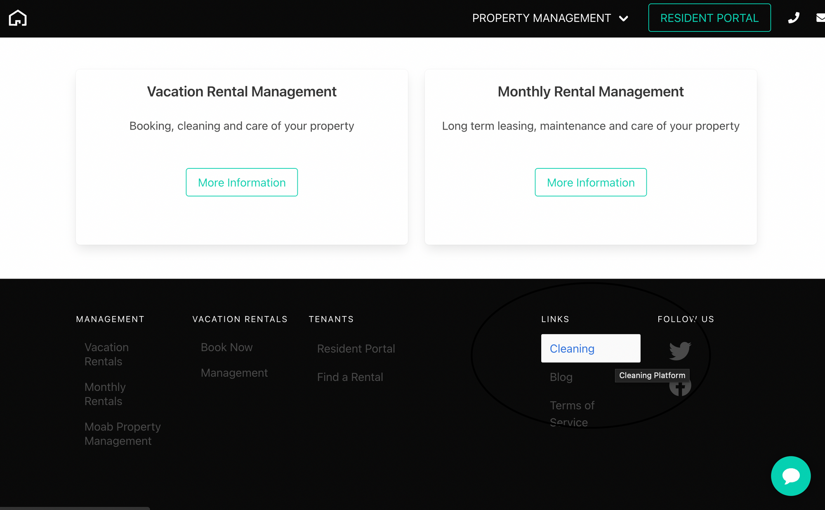
Task: More Information for Monthly Rental Management
Action: point(591,182)
